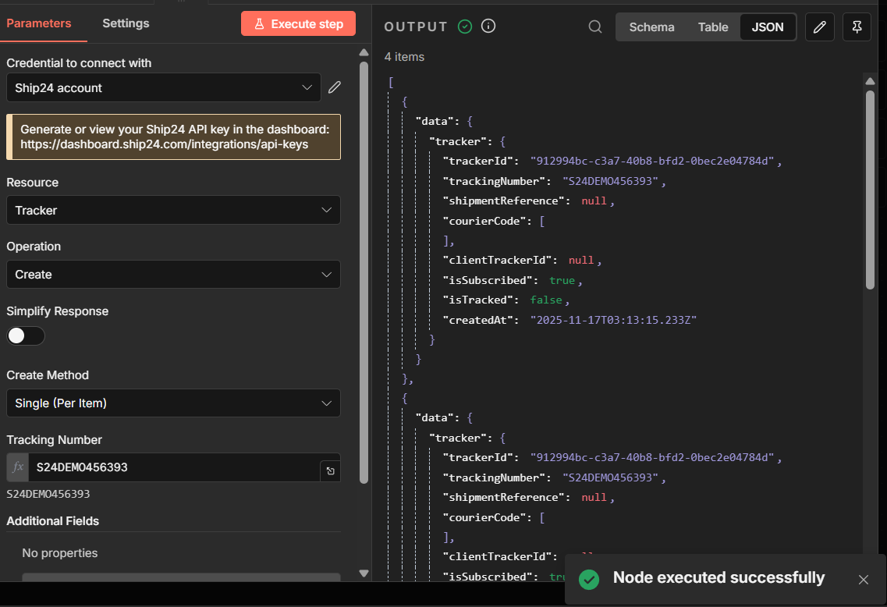
Task: Open the Create Method dropdown
Action: (x=174, y=403)
